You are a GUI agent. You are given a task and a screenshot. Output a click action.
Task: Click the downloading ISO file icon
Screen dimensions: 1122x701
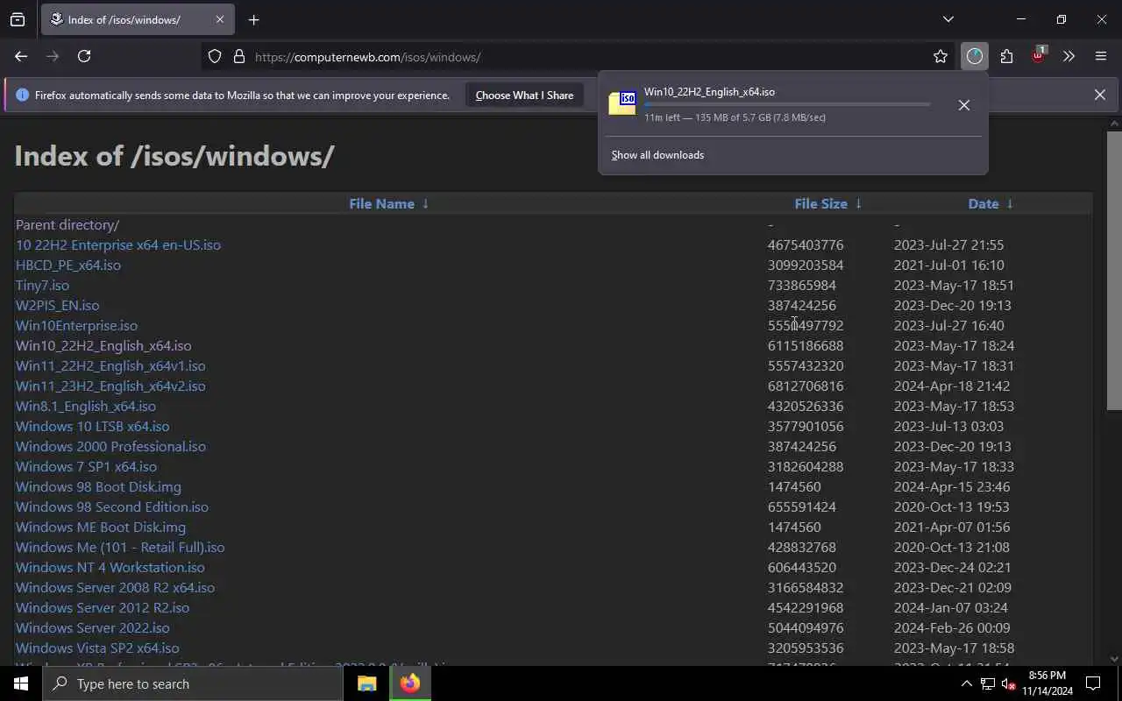[x=622, y=103]
